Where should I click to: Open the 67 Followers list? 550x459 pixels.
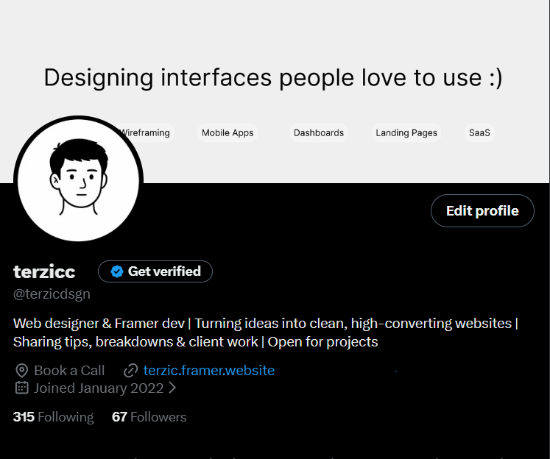(x=149, y=417)
